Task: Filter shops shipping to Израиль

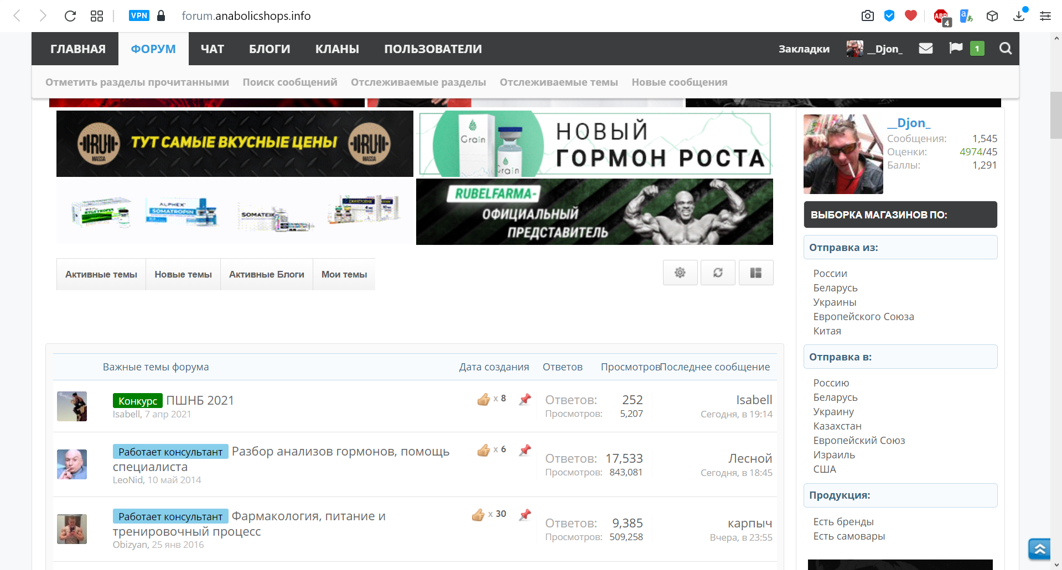Action: click(834, 455)
